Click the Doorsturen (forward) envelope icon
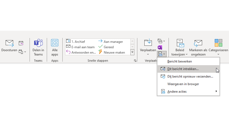The height and width of the screenshot is (129, 229). coord(9,43)
